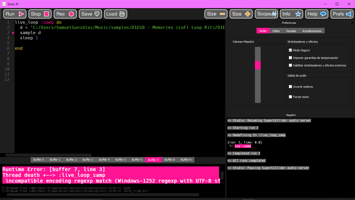Toggle the Prefs panel button

coord(342,14)
